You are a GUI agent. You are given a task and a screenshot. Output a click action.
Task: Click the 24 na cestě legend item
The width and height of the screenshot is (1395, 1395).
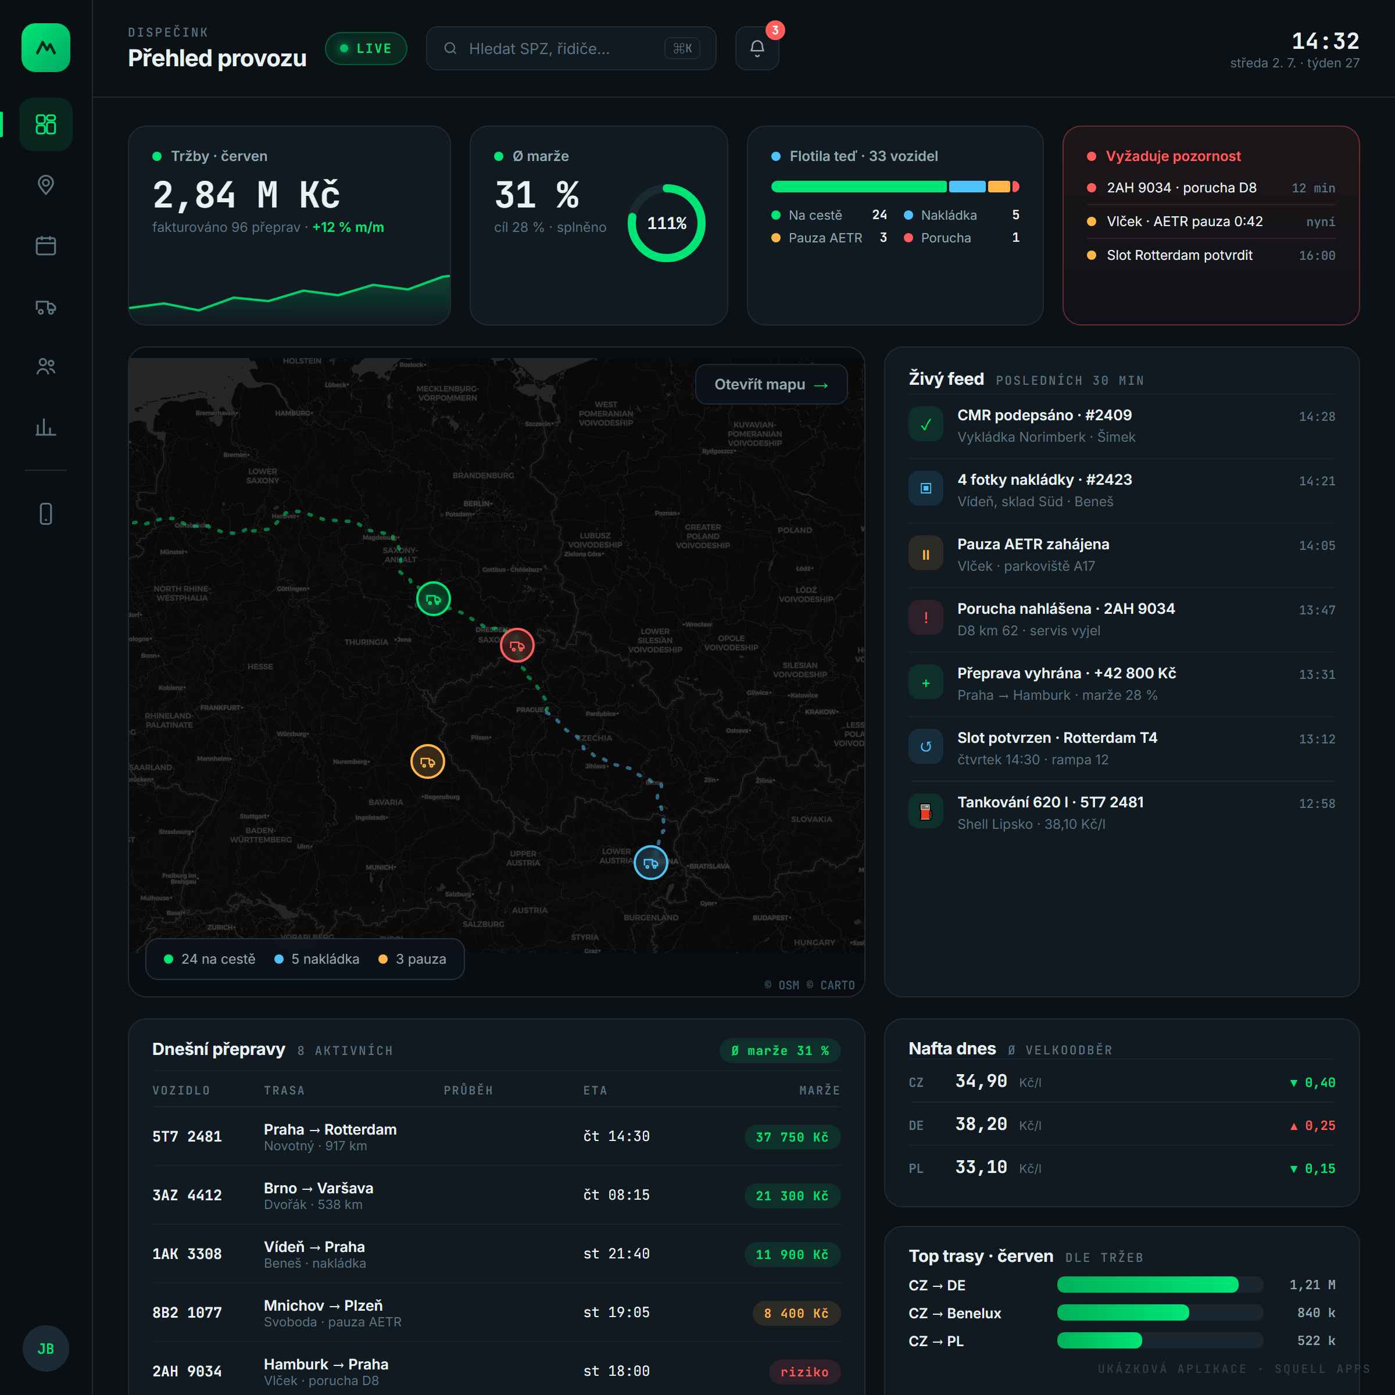coord(209,959)
